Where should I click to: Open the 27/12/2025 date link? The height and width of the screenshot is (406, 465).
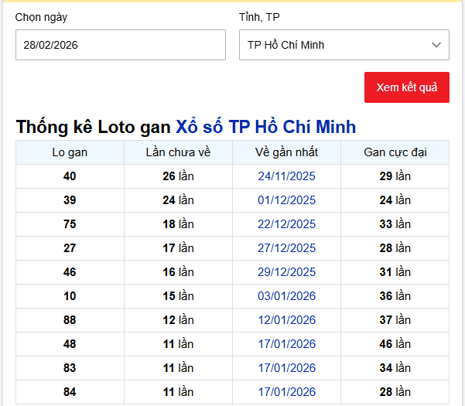click(286, 248)
